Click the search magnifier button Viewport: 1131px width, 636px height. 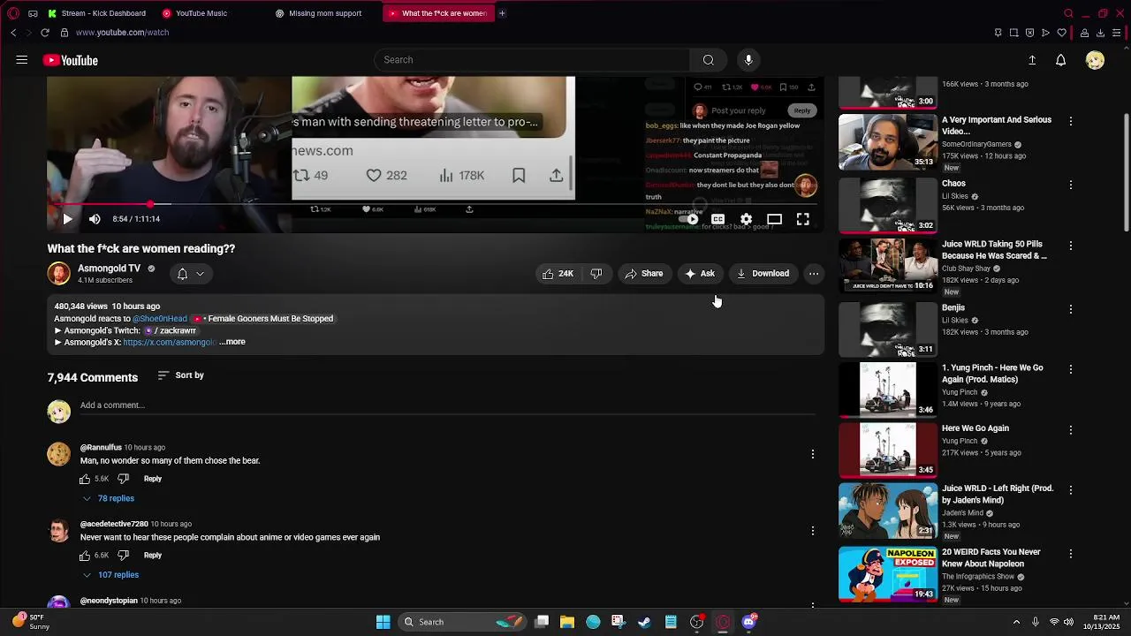click(x=708, y=60)
